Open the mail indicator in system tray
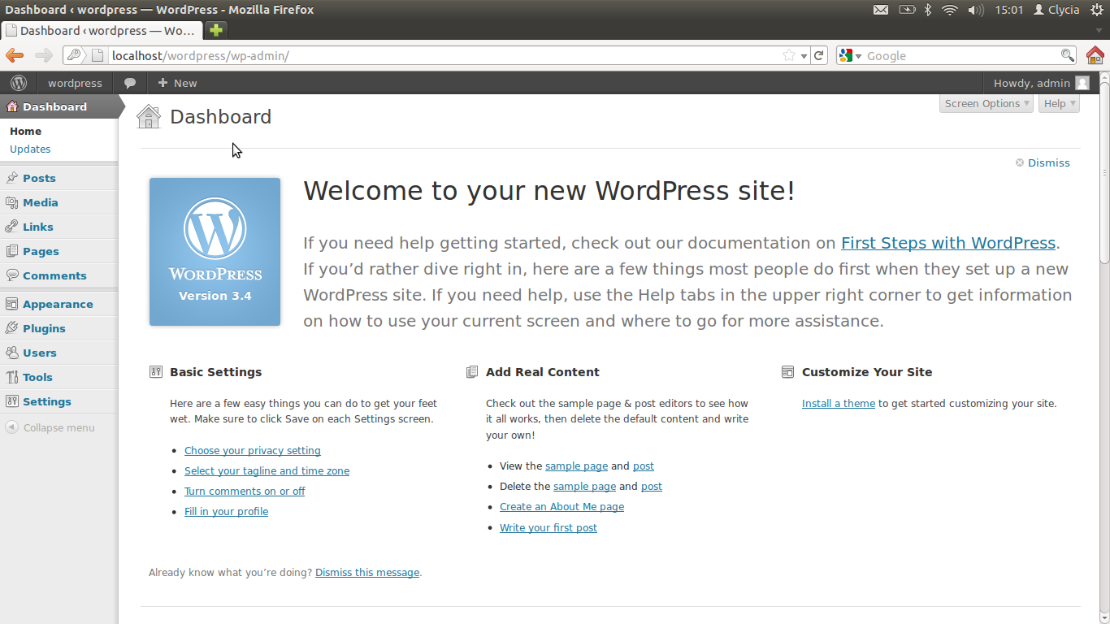The width and height of the screenshot is (1110, 624). point(881,10)
